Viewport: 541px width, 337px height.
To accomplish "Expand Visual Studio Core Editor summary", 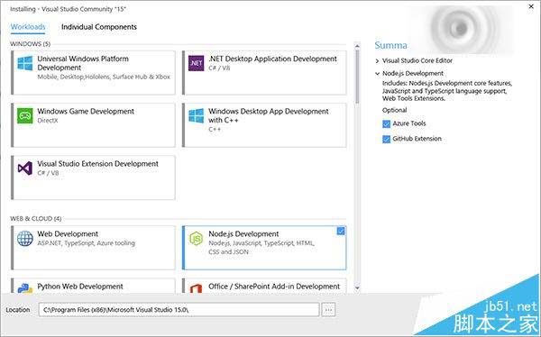I will pyautogui.click(x=377, y=60).
